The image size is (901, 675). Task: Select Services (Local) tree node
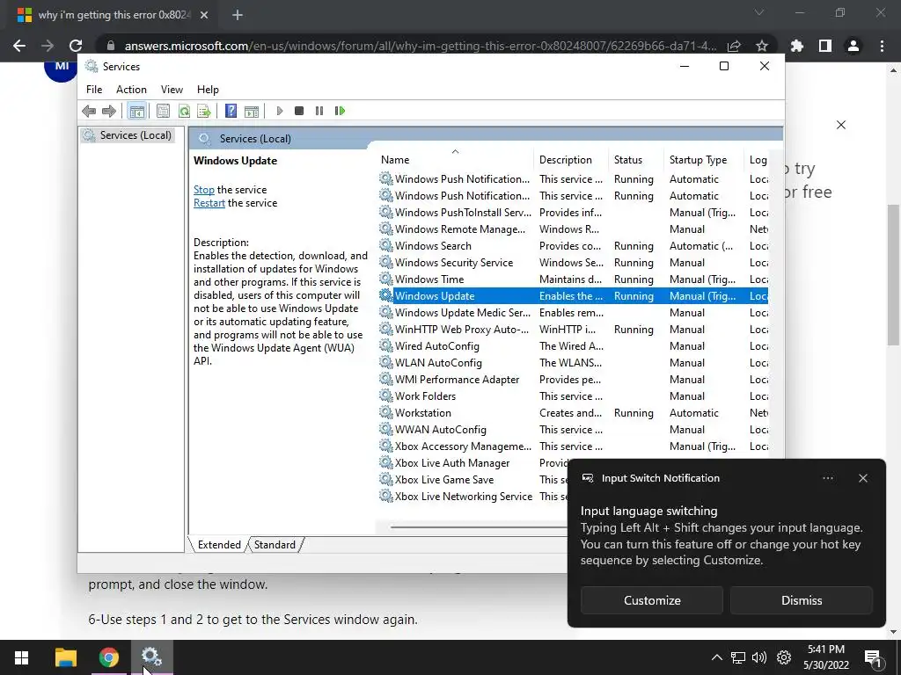click(128, 135)
